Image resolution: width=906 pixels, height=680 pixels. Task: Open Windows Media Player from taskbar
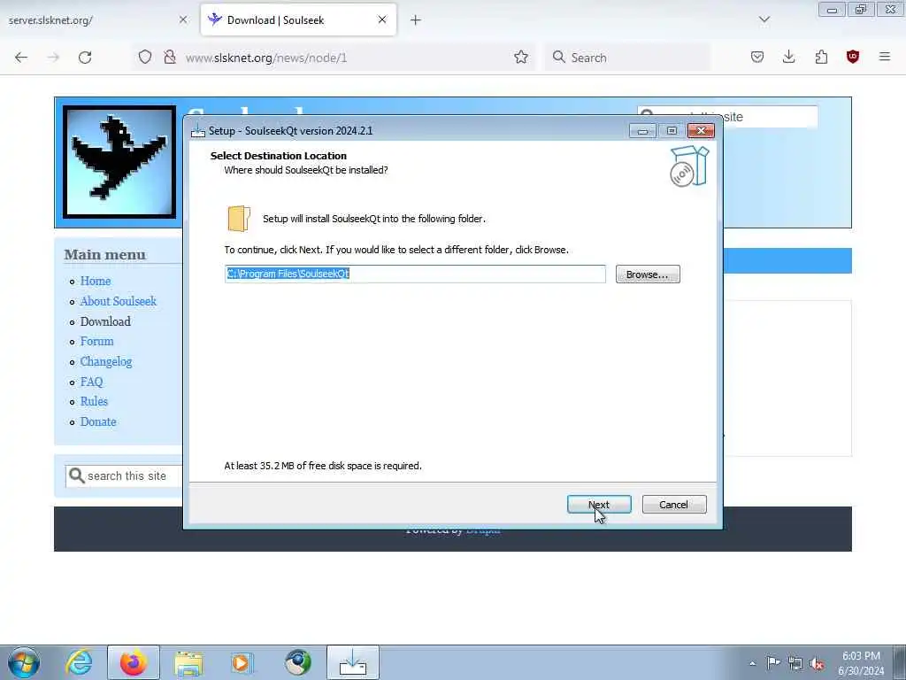click(242, 662)
